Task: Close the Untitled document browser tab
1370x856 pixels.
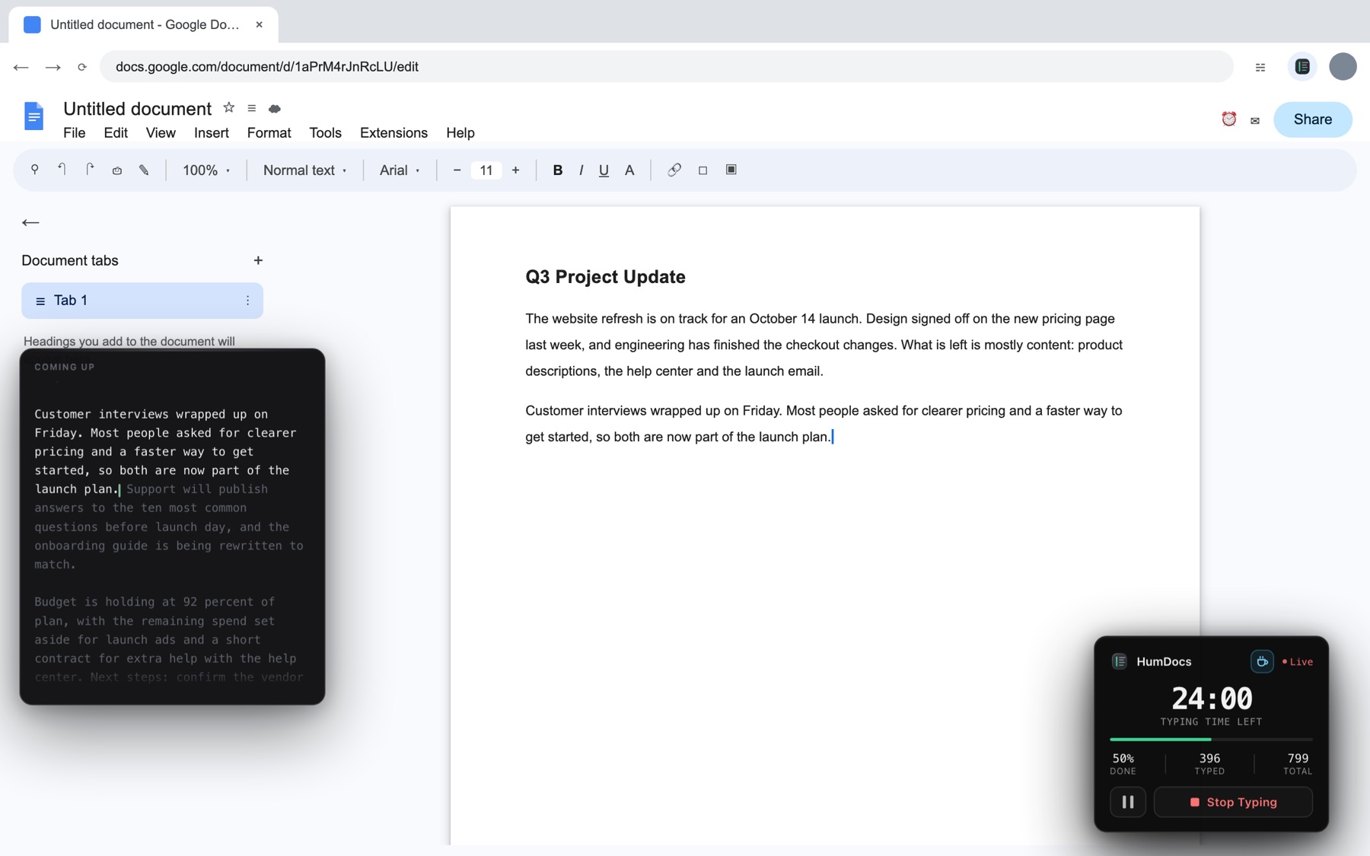Action: (x=259, y=24)
